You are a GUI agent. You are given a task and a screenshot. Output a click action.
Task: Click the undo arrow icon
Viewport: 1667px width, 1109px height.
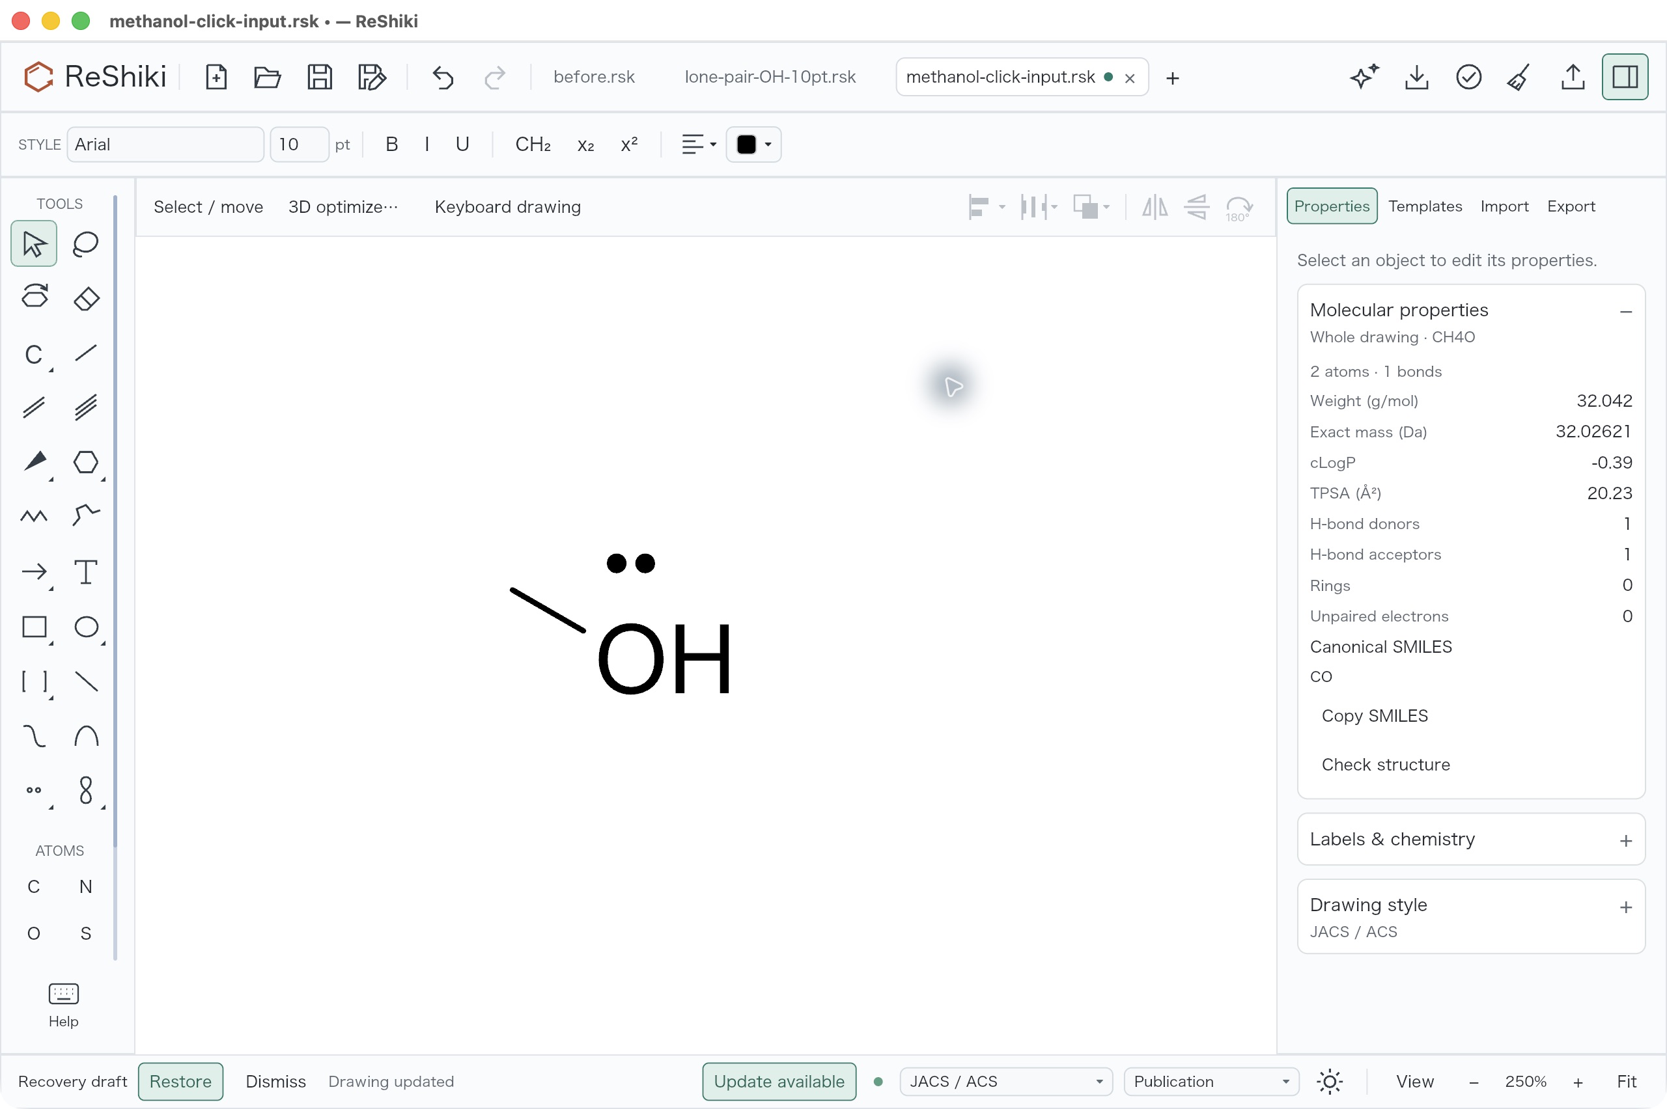(443, 77)
